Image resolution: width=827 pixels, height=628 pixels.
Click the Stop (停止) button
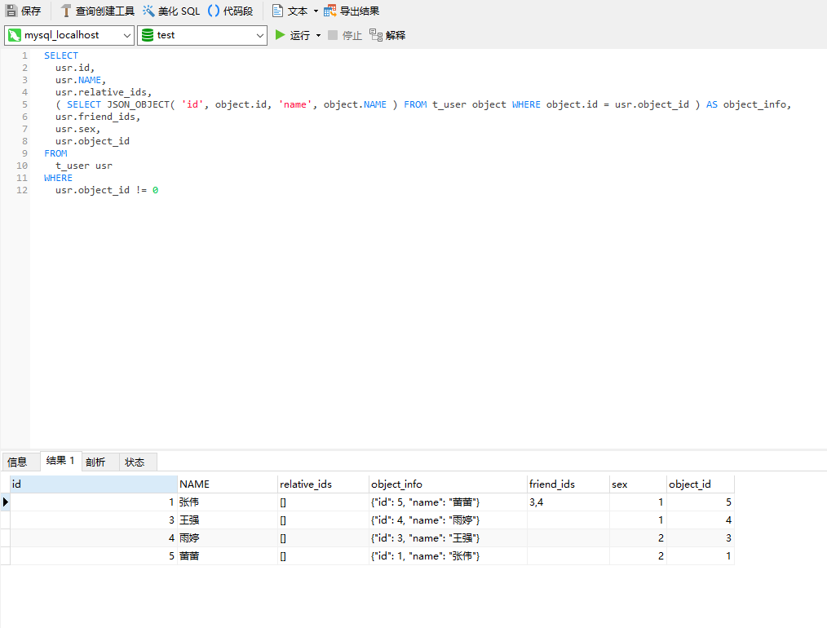[x=345, y=35]
